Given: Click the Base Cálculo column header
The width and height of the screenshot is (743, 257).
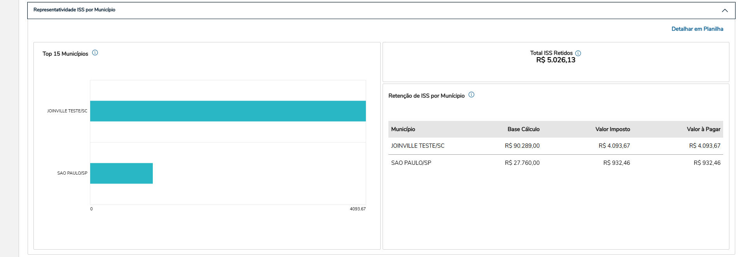Looking at the screenshot, I should pos(523,129).
